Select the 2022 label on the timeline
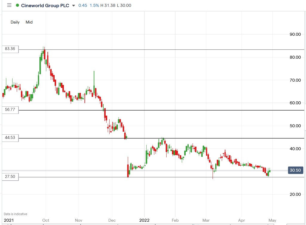 pyautogui.click(x=144, y=220)
